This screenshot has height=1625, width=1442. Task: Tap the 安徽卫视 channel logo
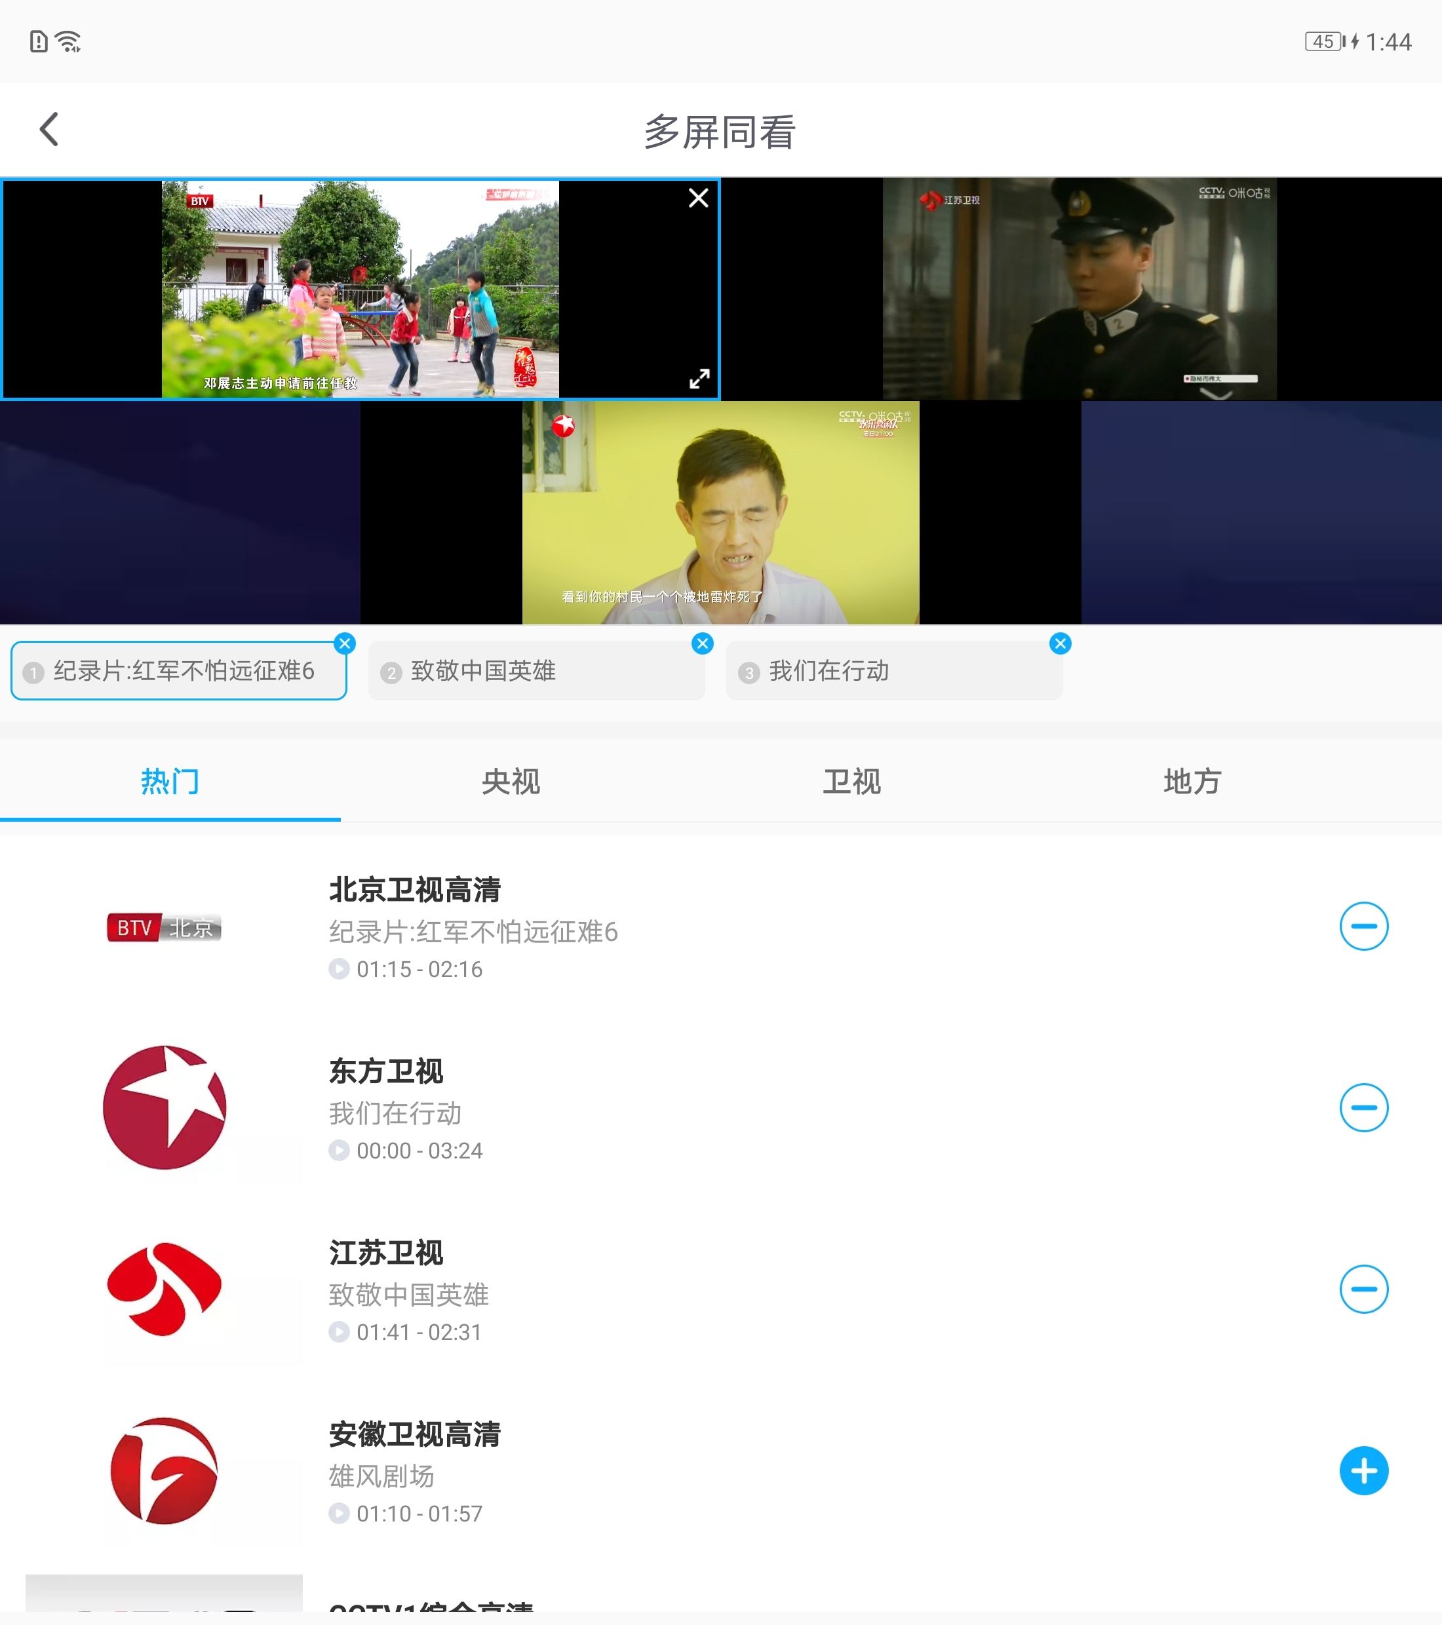click(x=164, y=1471)
